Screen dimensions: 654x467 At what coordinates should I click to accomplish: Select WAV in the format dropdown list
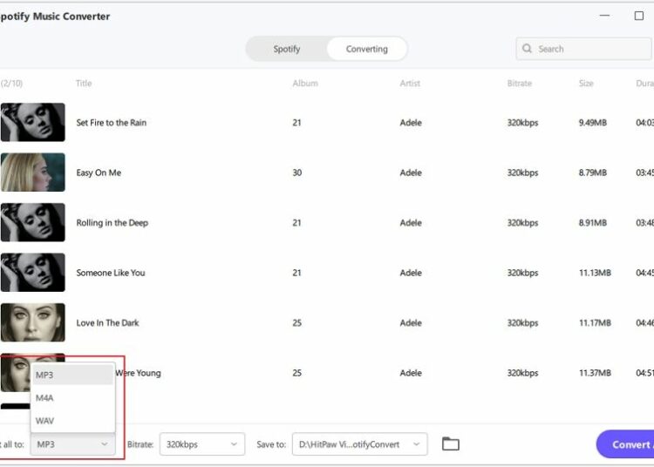point(72,421)
